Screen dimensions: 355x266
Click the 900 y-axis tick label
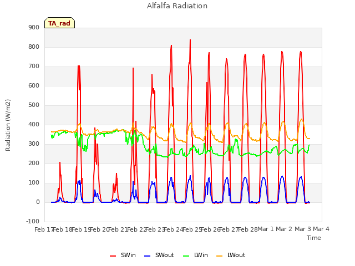pyautogui.click(x=34, y=27)
